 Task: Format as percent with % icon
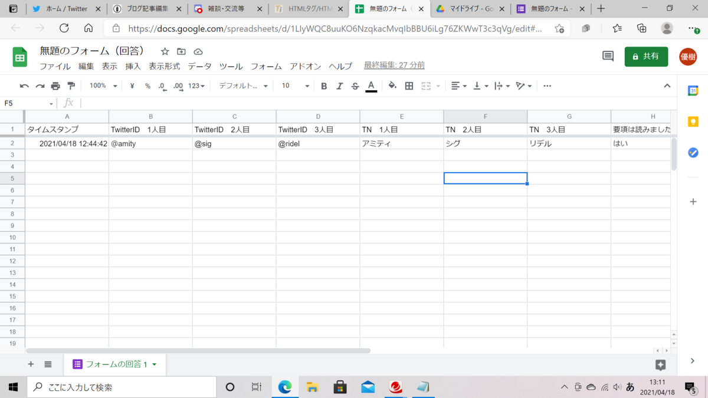point(147,86)
